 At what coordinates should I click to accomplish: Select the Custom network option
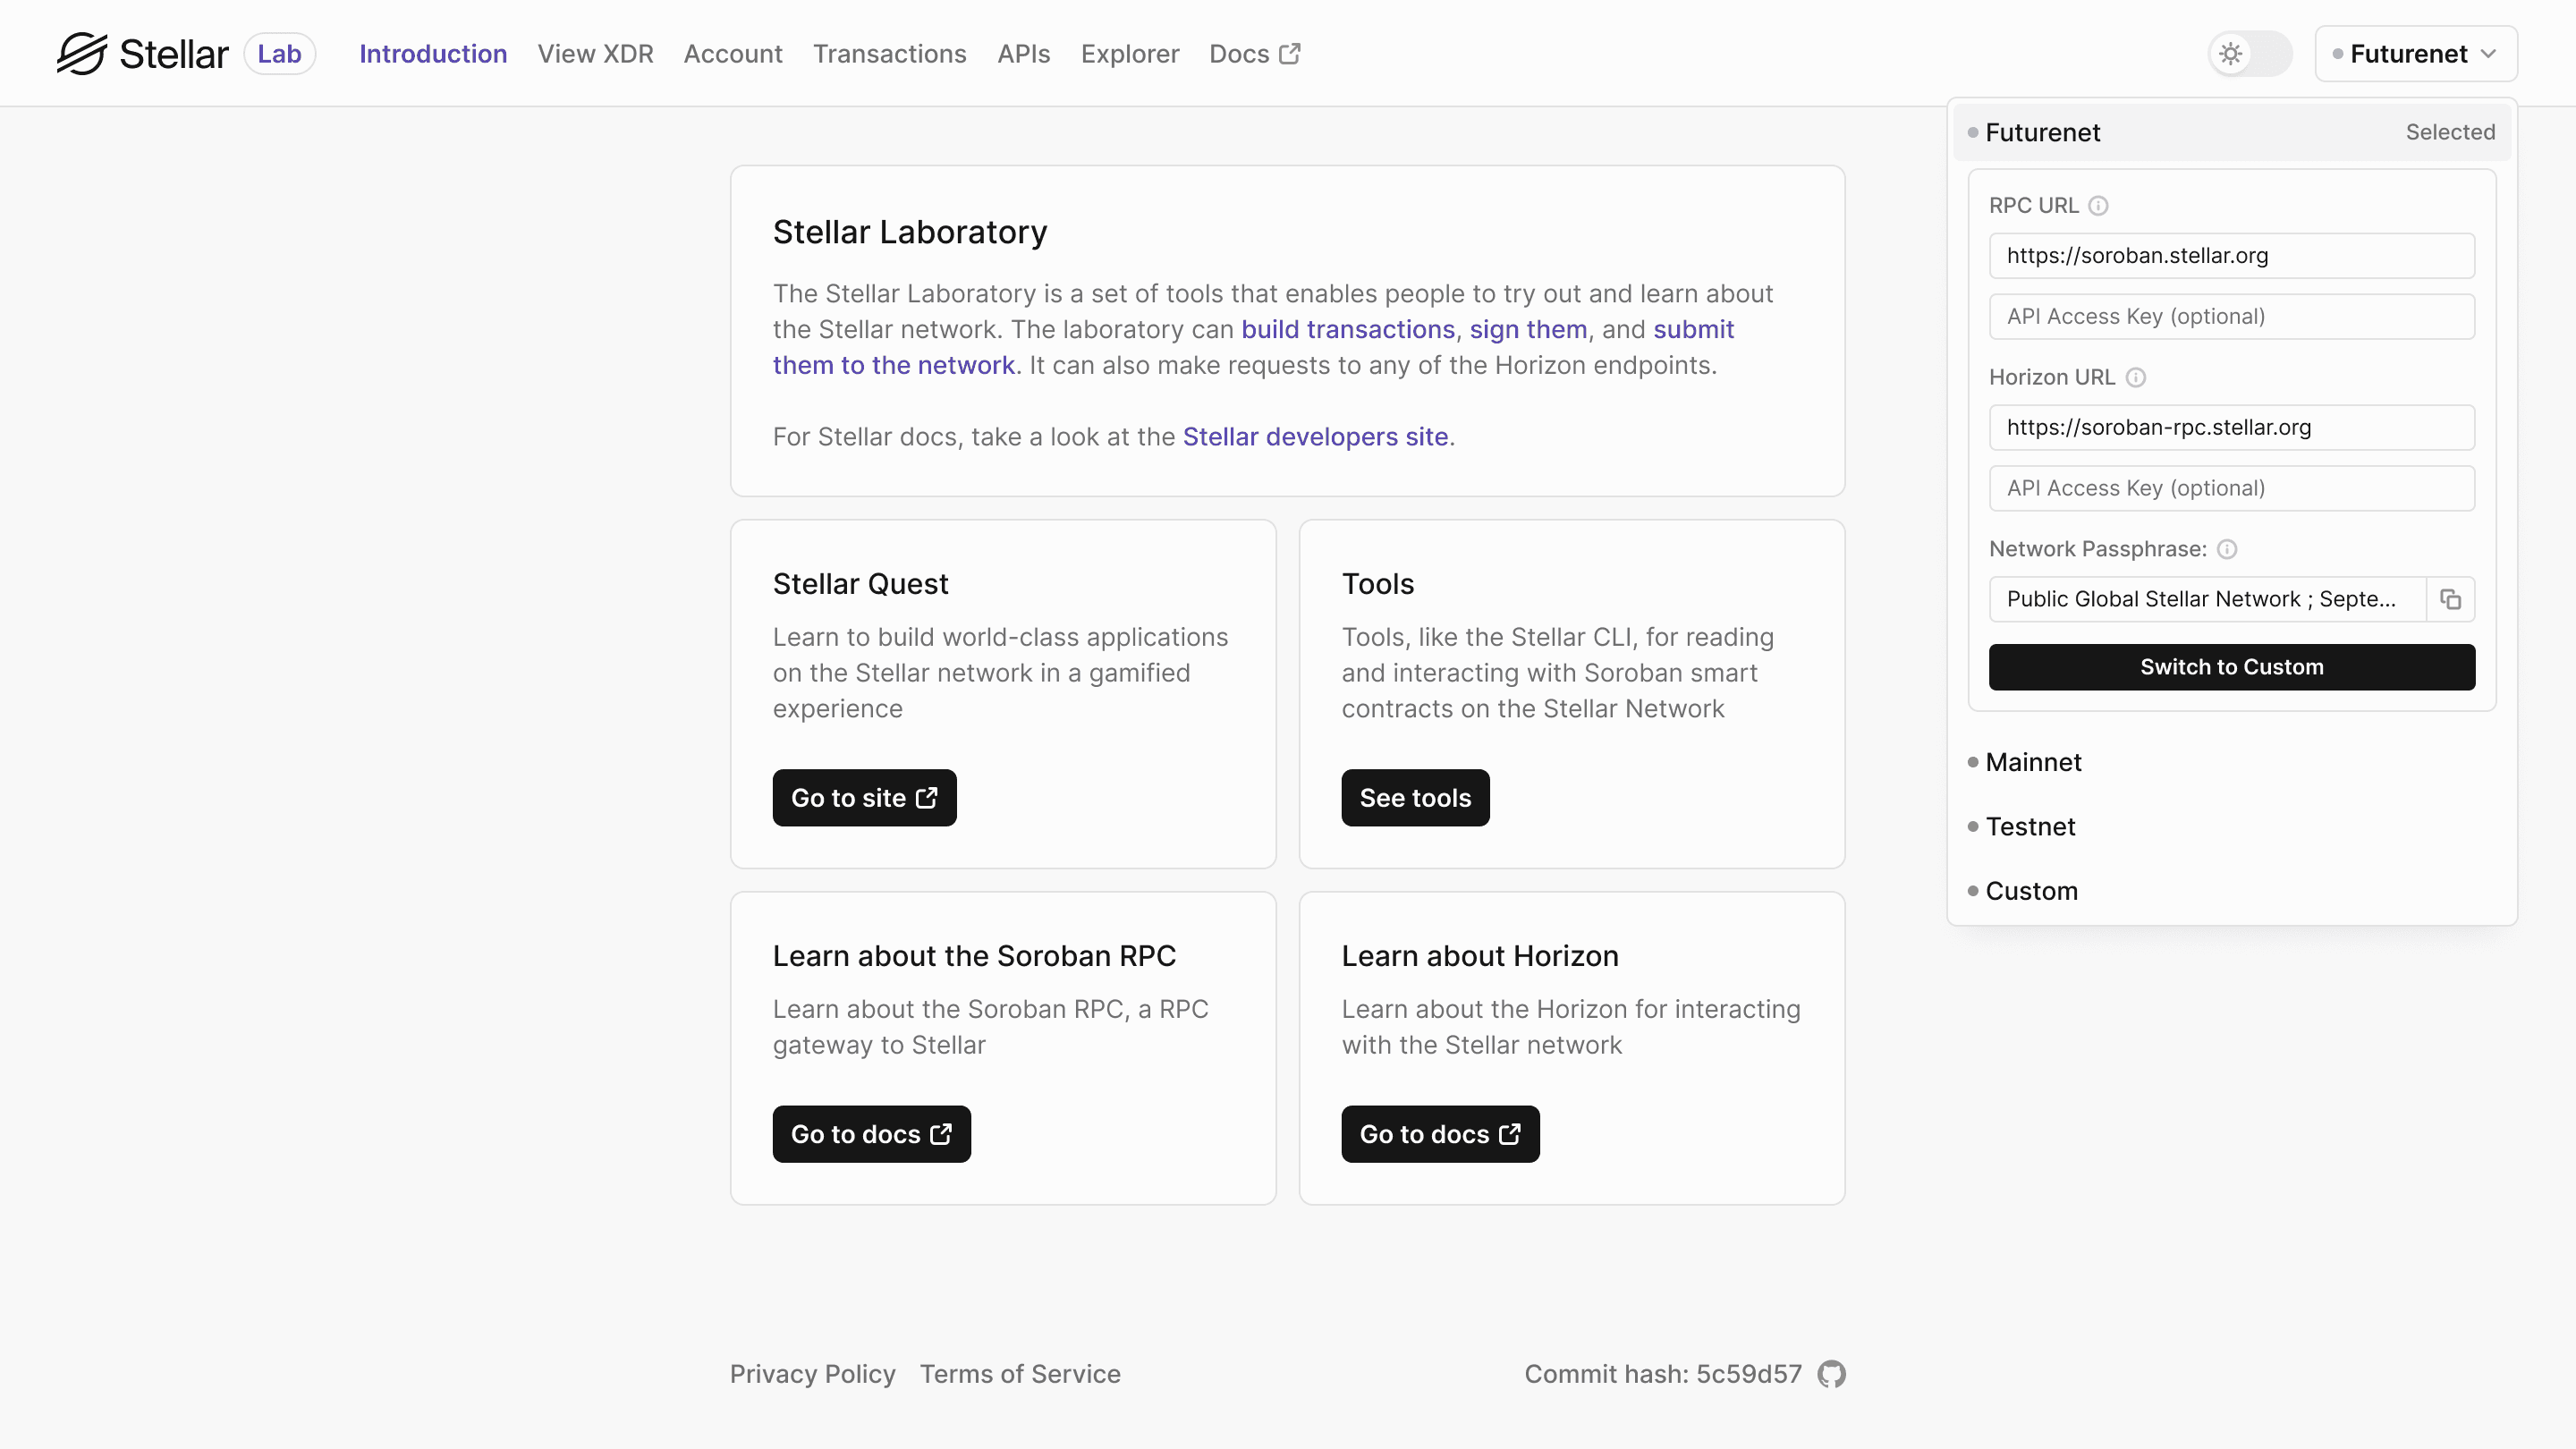coord(2232,891)
